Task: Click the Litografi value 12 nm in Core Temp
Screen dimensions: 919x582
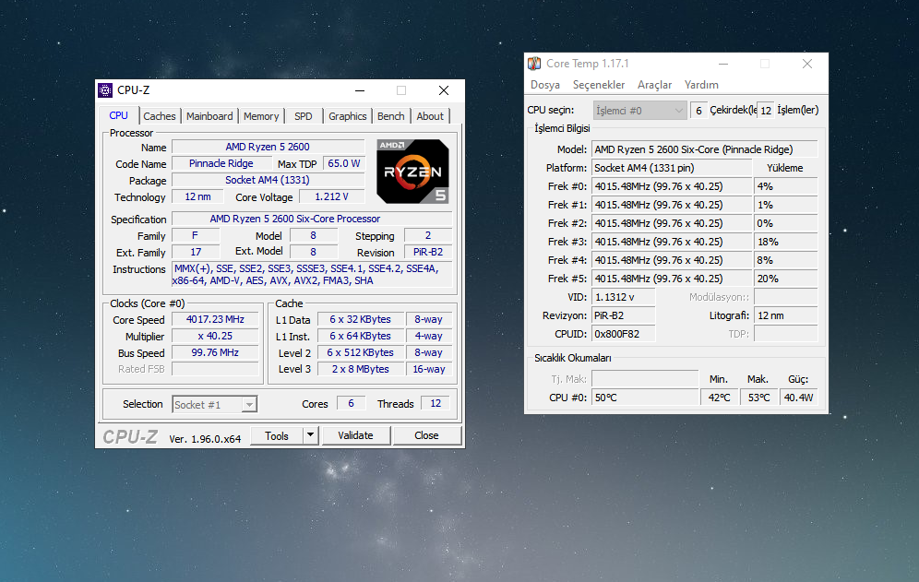Action: pos(785,315)
